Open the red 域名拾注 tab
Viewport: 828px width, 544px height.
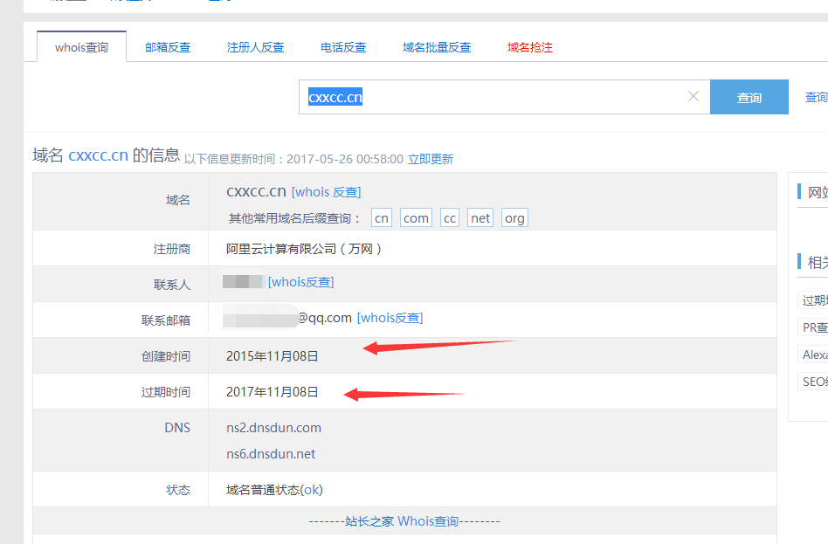(x=530, y=47)
